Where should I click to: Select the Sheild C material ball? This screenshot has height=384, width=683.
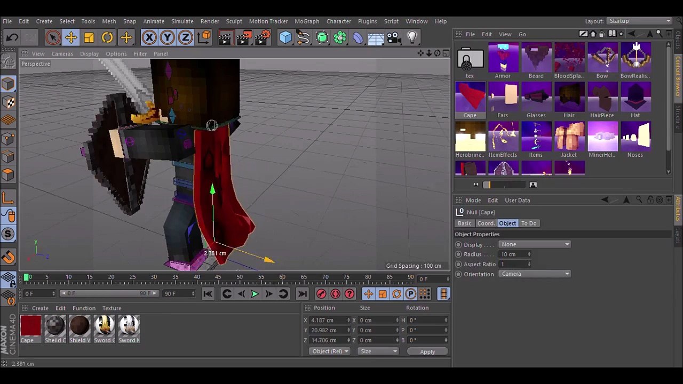[x=55, y=329]
